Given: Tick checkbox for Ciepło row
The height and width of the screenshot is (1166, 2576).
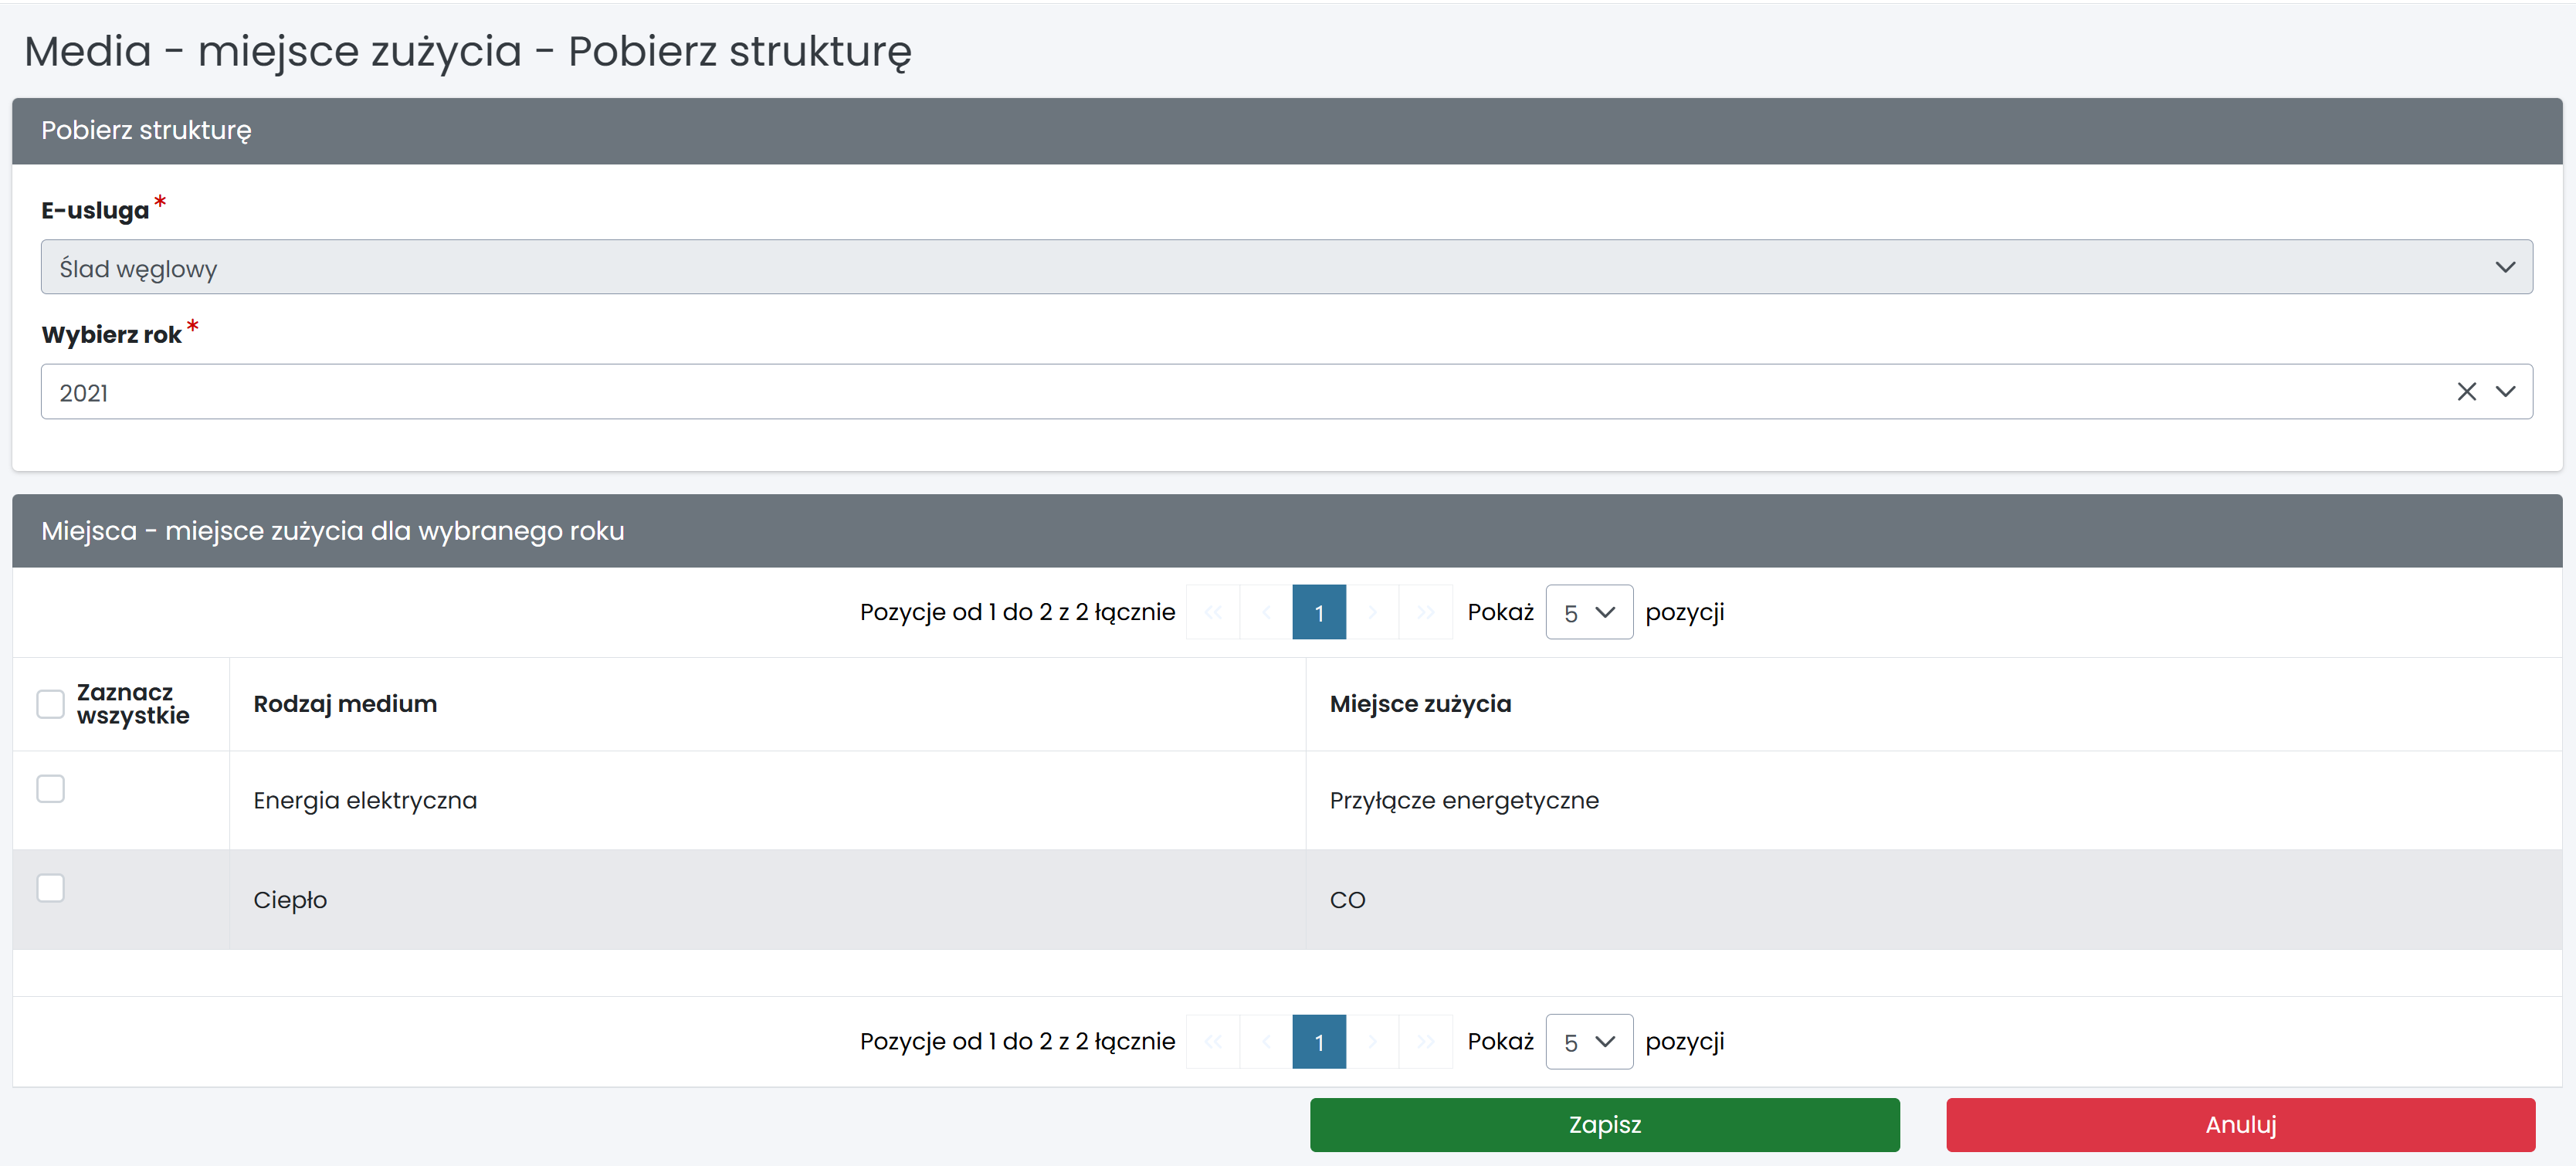Looking at the screenshot, I should [x=50, y=888].
